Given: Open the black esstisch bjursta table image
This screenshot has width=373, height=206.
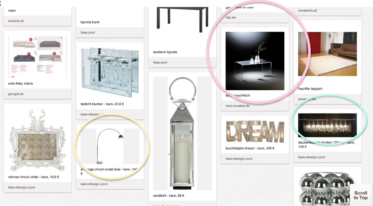Looking at the screenshot, I should click(182, 20).
